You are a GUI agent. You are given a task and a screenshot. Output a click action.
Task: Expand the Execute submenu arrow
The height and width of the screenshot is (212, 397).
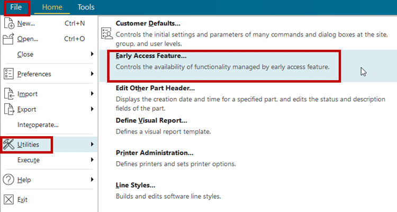coord(92,160)
